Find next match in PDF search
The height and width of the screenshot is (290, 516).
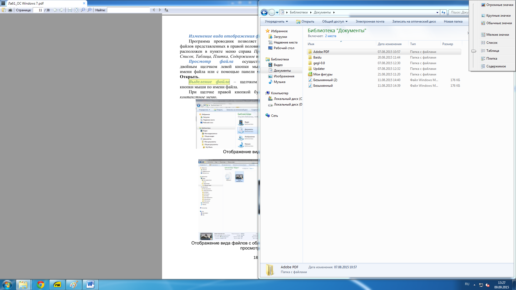(160, 10)
